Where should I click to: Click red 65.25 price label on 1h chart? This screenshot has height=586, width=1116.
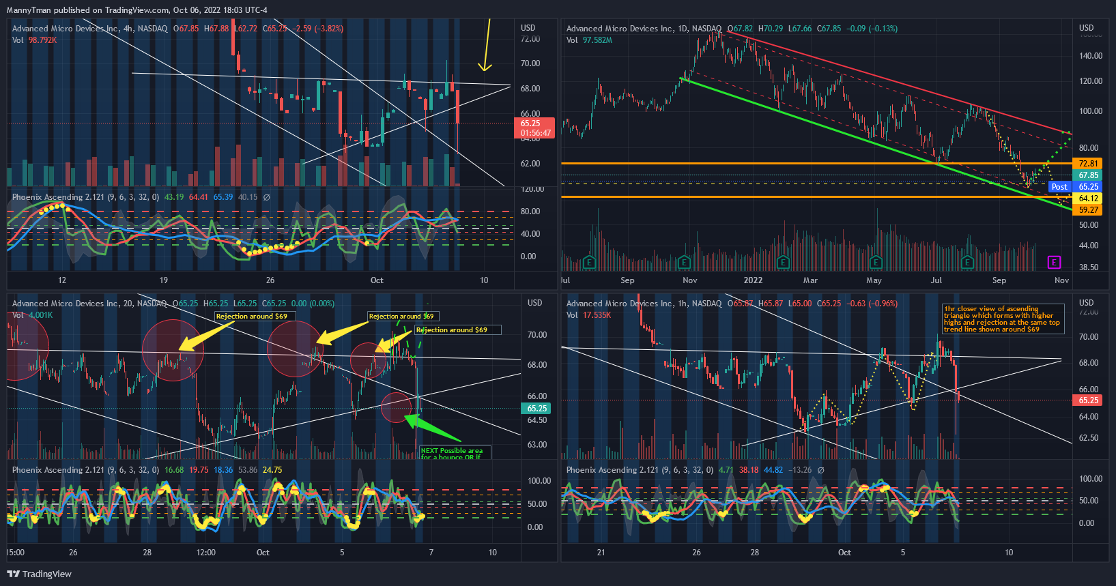tap(1088, 400)
